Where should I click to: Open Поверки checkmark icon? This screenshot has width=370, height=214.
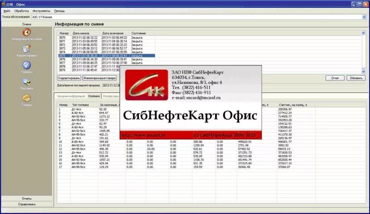pyautogui.click(x=26, y=65)
